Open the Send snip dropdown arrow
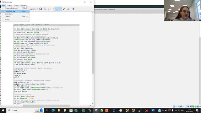Image resolution: width=201 pixels, height=113 pixels. pos(53,9)
